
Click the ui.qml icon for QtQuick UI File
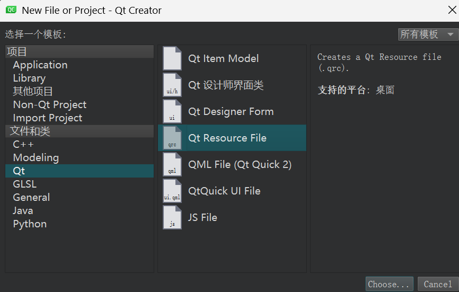tap(172, 191)
